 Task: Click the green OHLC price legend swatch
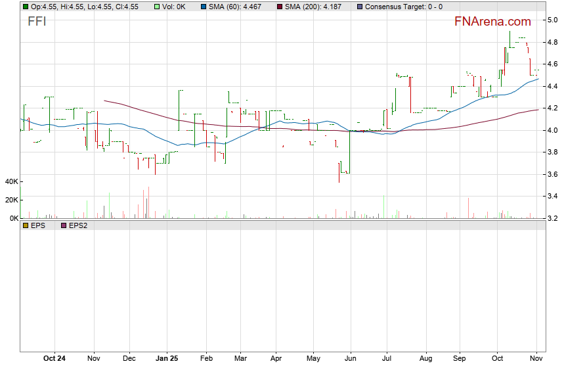26,7
